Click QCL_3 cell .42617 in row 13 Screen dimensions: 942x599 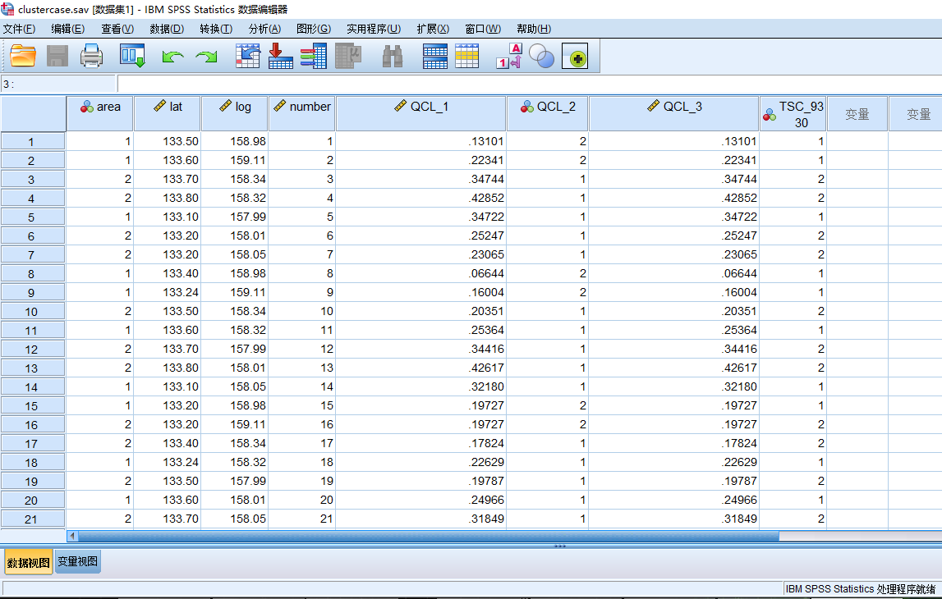(x=673, y=368)
